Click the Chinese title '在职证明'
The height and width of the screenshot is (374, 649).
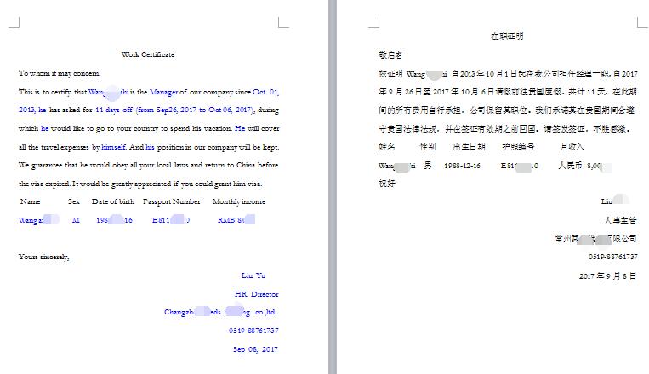[507, 37]
